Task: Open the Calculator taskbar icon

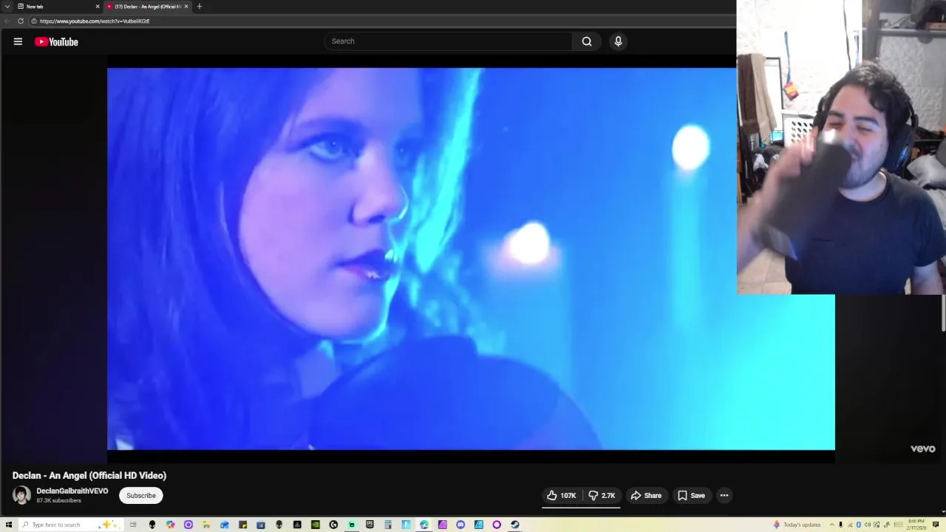Action: tap(387, 525)
